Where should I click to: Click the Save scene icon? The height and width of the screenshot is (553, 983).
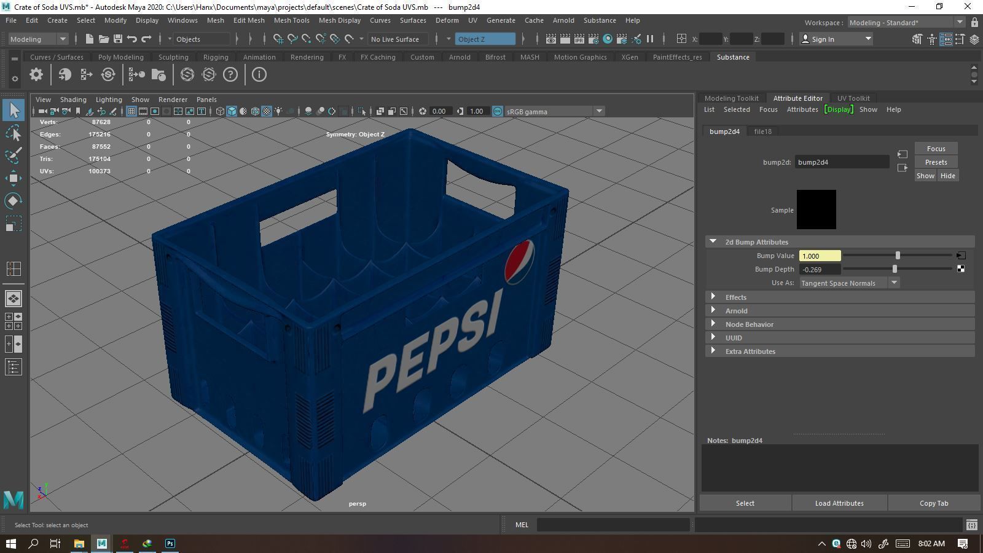(118, 39)
